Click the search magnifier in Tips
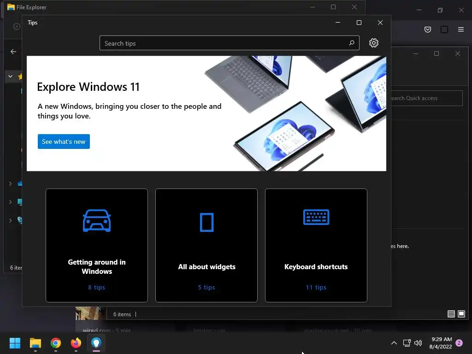The height and width of the screenshot is (354, 472). (x=352, y=43)
